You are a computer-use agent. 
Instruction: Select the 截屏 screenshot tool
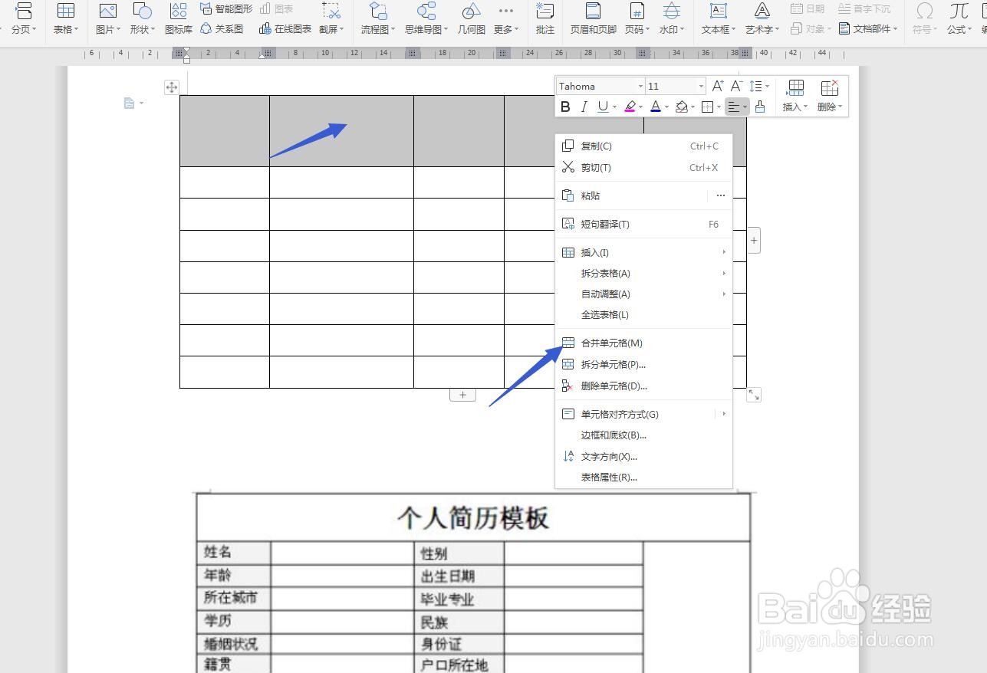331,18
